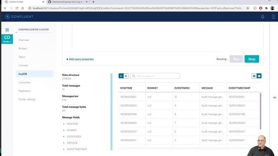The width and height of the screenshot is (278, 156).
Task: Focus the Filter by keyword field
Action: pos(155,76)
